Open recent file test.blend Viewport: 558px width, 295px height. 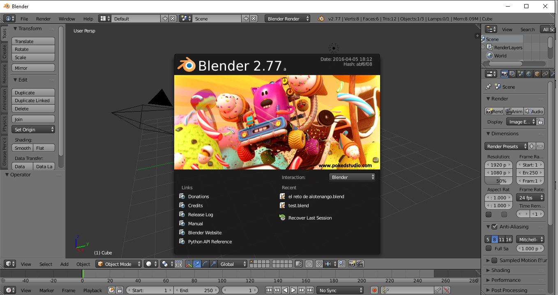pyautogui.click(x=298, y=206)
